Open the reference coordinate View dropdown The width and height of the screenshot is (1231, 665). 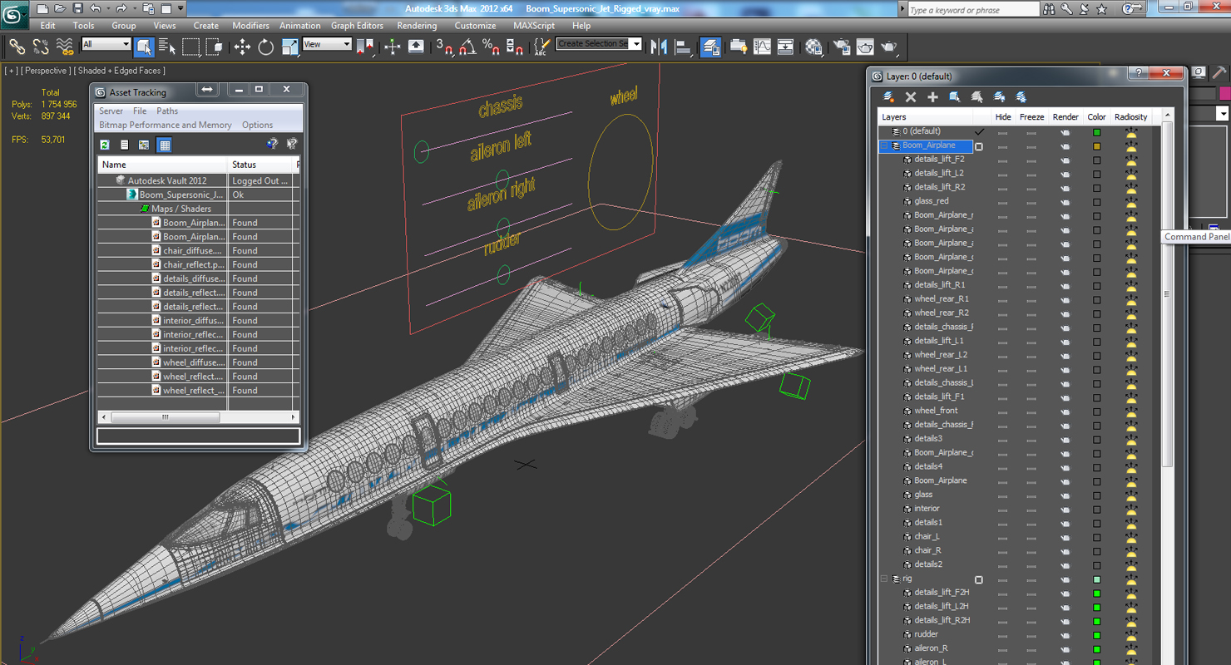[327, 44]
